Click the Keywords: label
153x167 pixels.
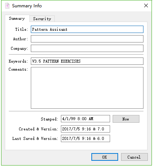click(18, 61)
